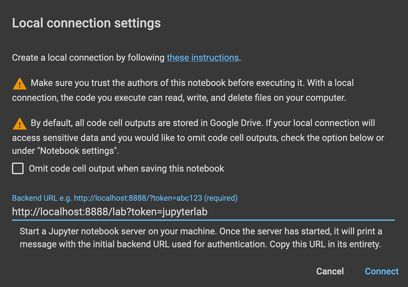The image size is (408, 287).
Task: Confirm connection with the Connect button
Action: click(x=381, y=271)
